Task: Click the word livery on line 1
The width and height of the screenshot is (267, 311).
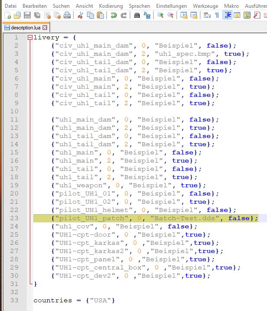Action: click(x=46, y=38)
